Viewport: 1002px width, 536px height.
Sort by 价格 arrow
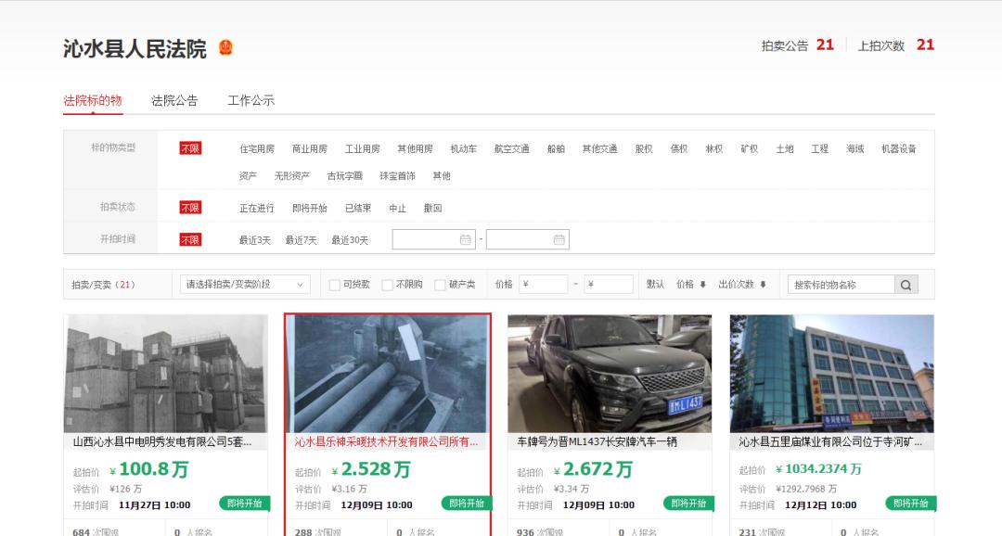click(702, 285)
